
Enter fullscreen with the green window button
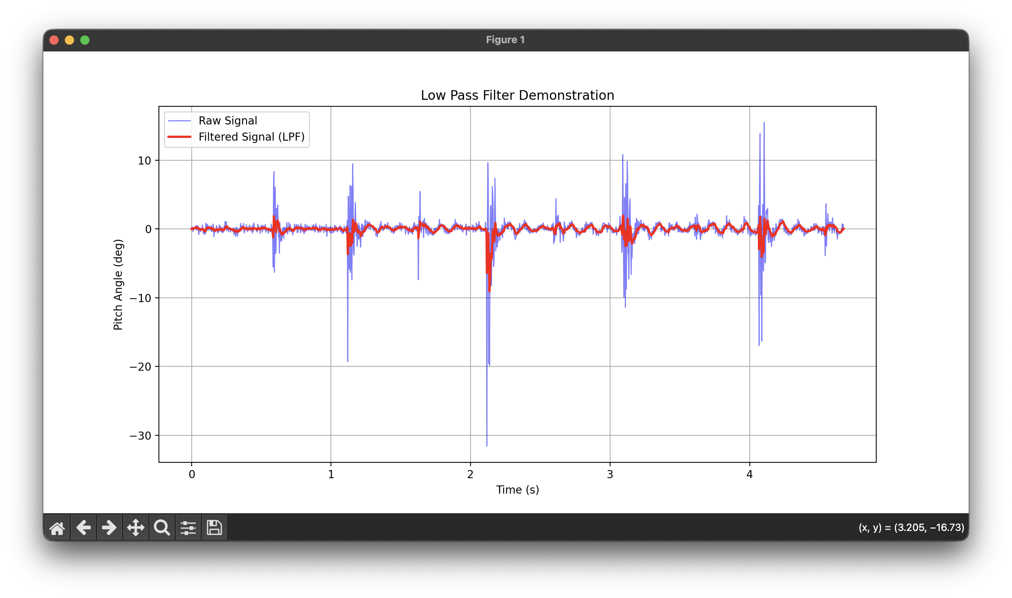tap(85, 40)
